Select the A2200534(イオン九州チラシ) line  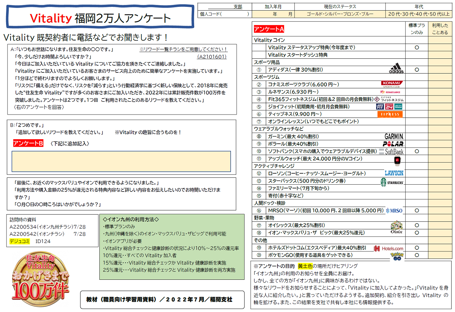(x=48, y=227)
